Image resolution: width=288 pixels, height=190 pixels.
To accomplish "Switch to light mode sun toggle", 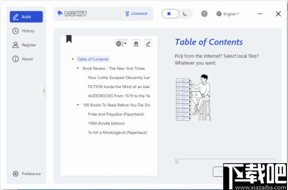I will click(x=169, y=14).
